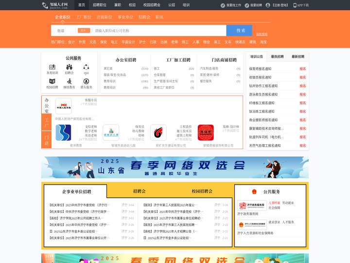The image size is (350, 263).
Task: Open the red 人事档案 link
Action: 274,203
